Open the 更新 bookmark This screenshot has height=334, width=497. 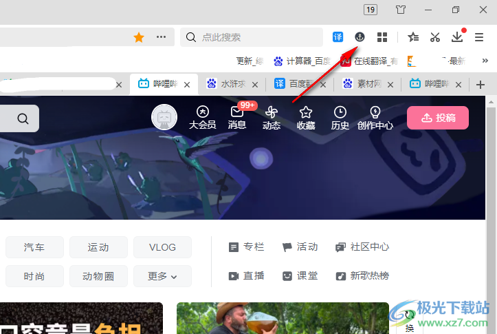tap(250, 61)
